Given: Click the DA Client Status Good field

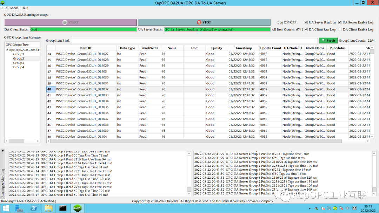Looking at the screenshot, I should [x=83, y=29].
